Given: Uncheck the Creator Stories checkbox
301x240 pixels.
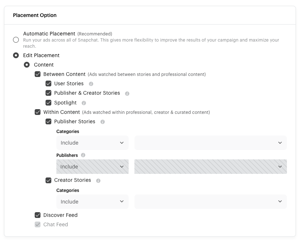Looking at the screenshot, I should point(48,180).
